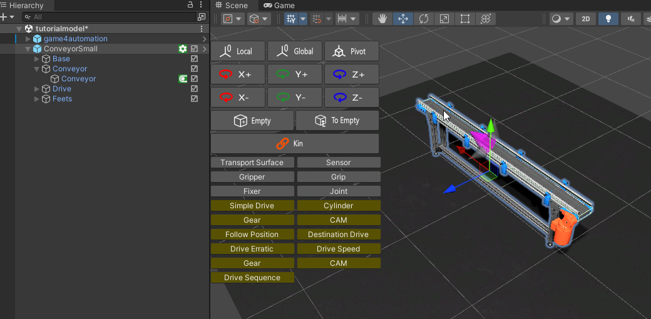Select the Hand view tool
651x319 pixels.
point(382,19)
